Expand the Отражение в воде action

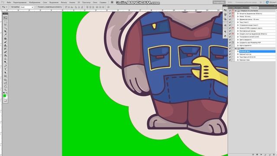click(x=238, y=25)
